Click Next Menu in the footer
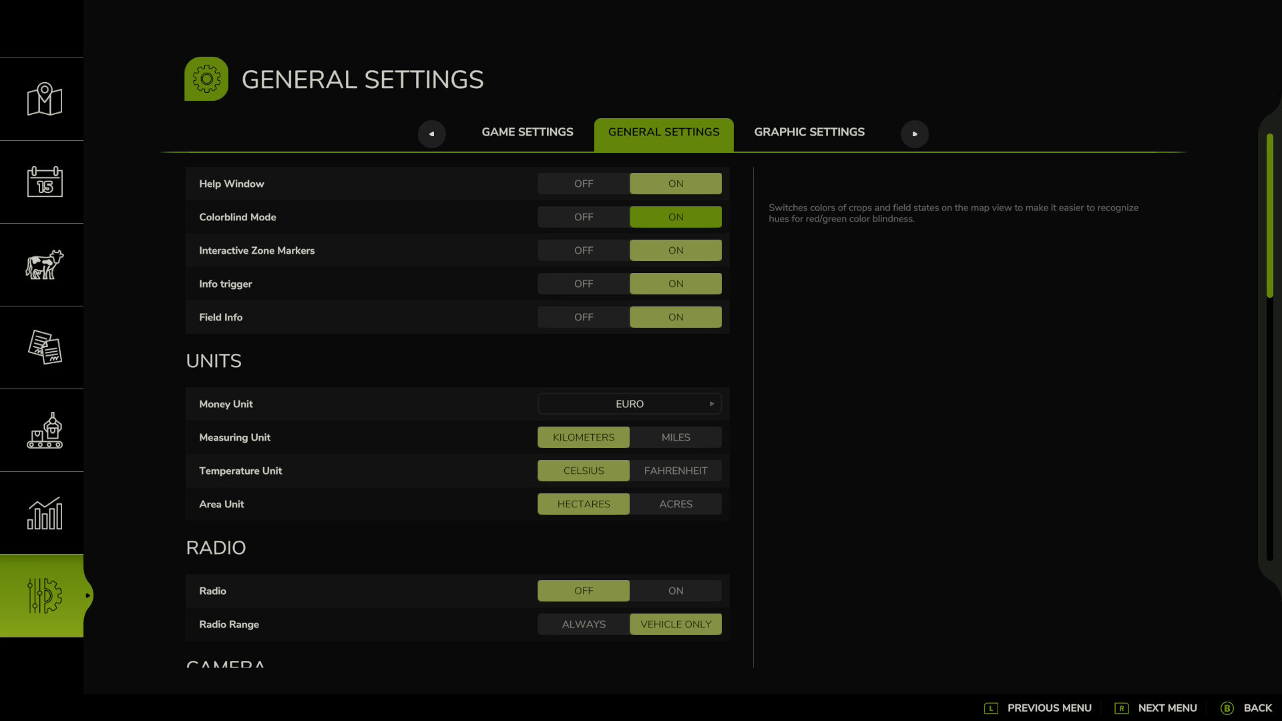The height and width of the screenshot is (721, 1282). (x=1156, y=708)
